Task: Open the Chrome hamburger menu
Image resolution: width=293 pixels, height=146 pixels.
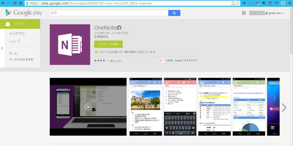Action: 289,3
